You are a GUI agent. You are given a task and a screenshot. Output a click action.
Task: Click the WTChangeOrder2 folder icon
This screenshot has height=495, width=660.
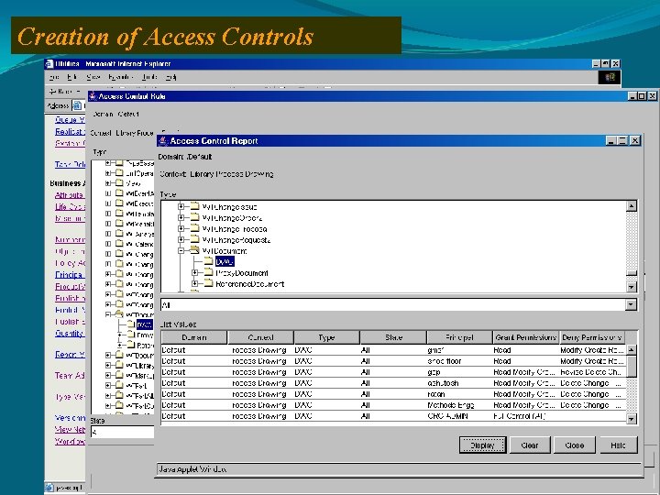click(194, 217)
